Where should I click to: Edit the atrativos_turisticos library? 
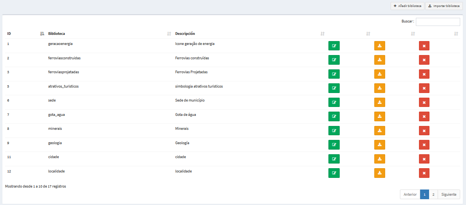tap(334, 88)
